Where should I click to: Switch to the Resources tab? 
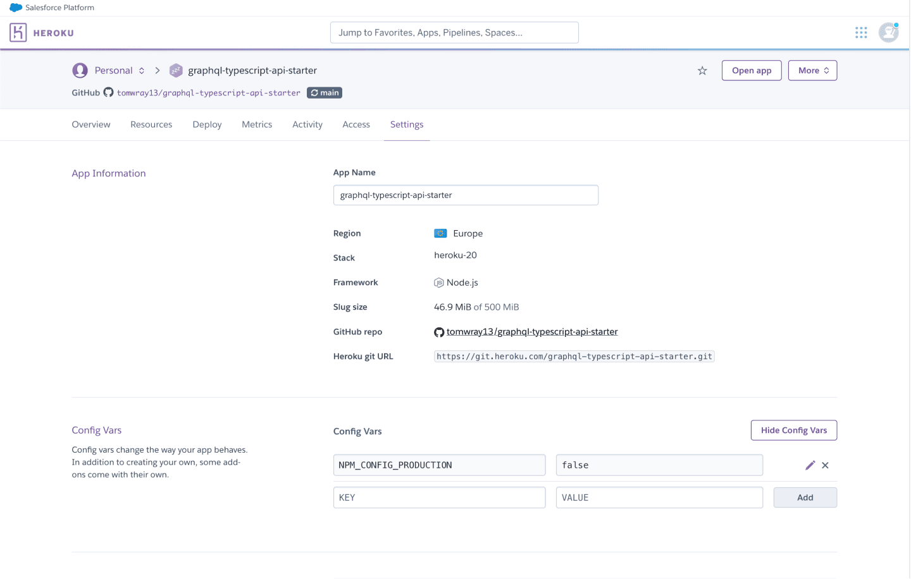(x=151, y=125)
